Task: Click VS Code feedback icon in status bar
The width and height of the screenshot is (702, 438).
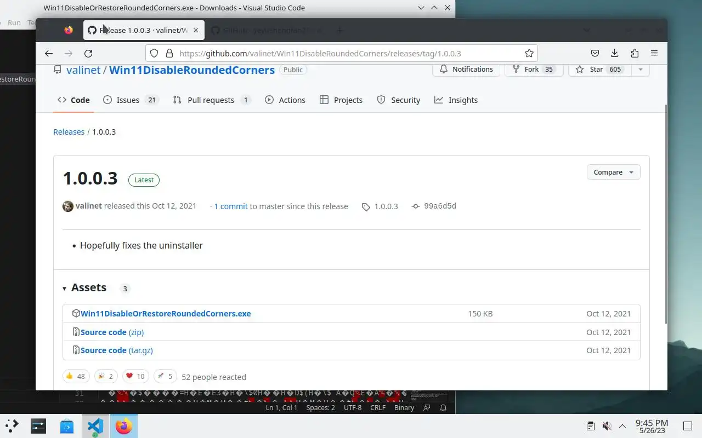Action: [427, 407]
